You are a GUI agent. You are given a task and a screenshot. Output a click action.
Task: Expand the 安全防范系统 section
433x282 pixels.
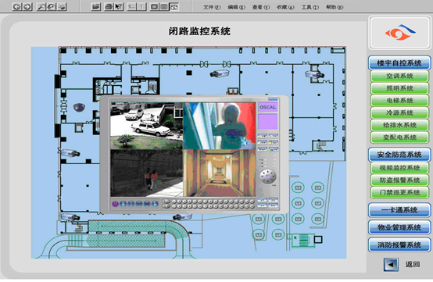399,155
